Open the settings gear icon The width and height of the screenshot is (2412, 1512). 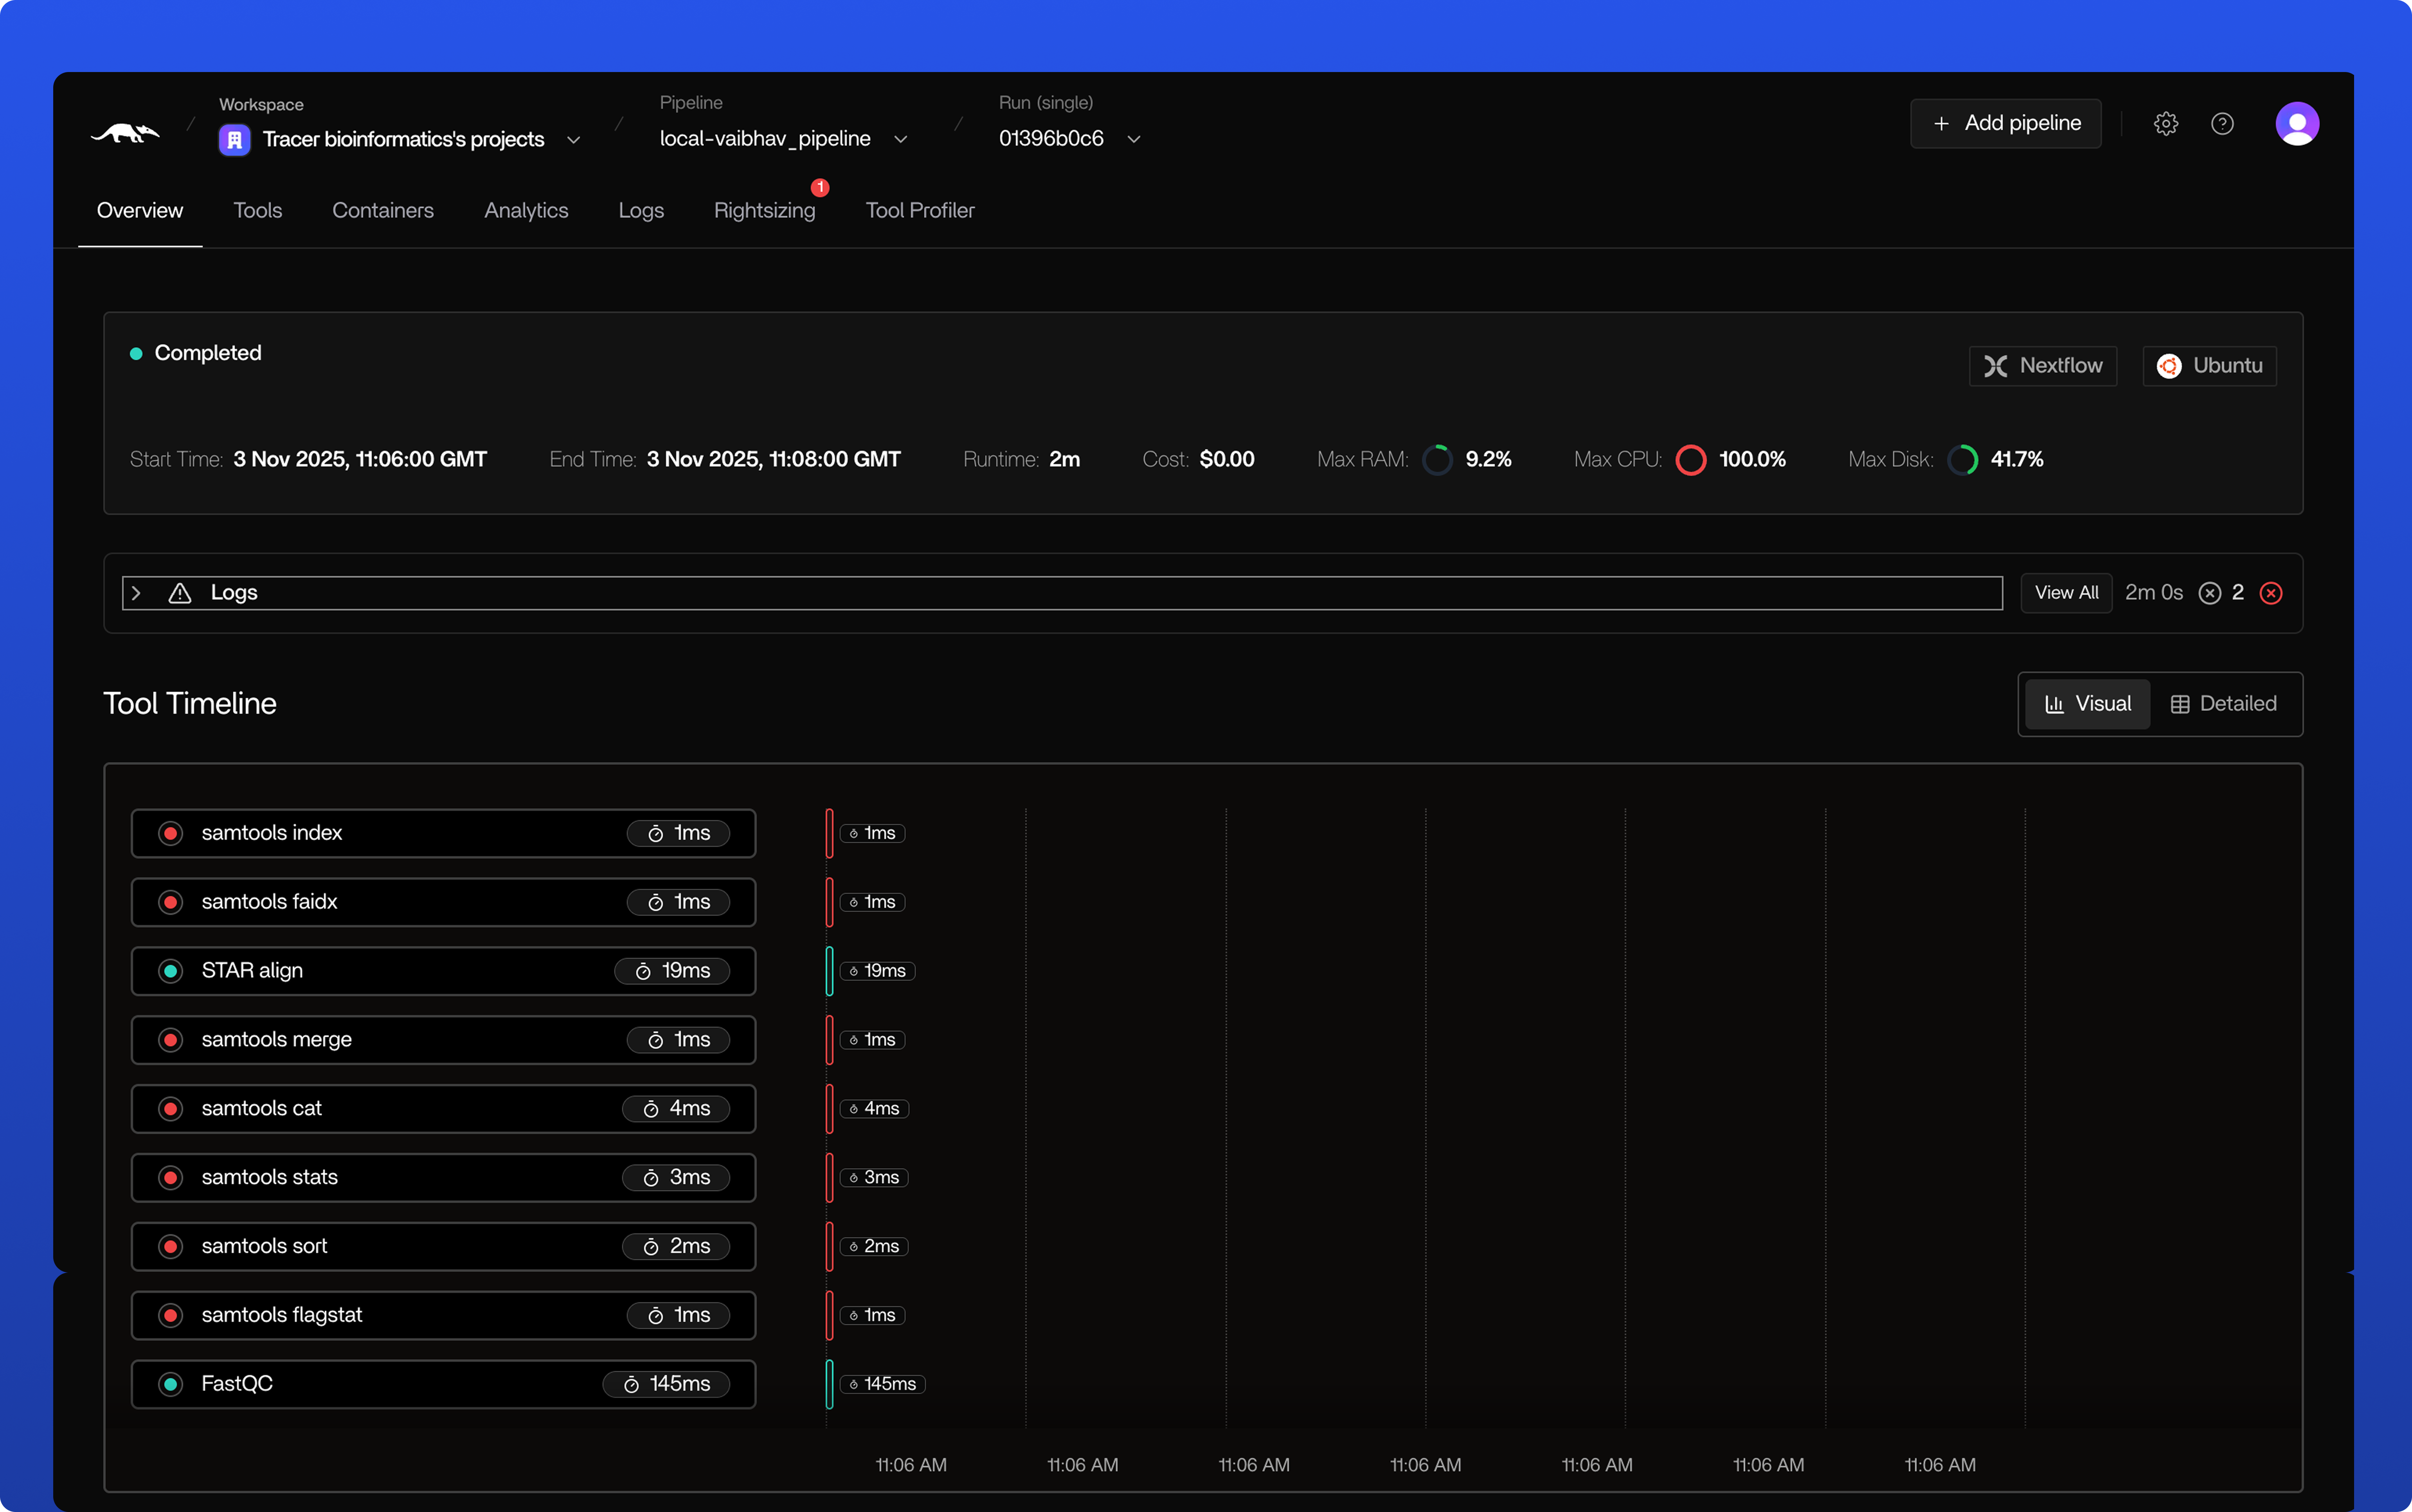[x=2166, y=123]
